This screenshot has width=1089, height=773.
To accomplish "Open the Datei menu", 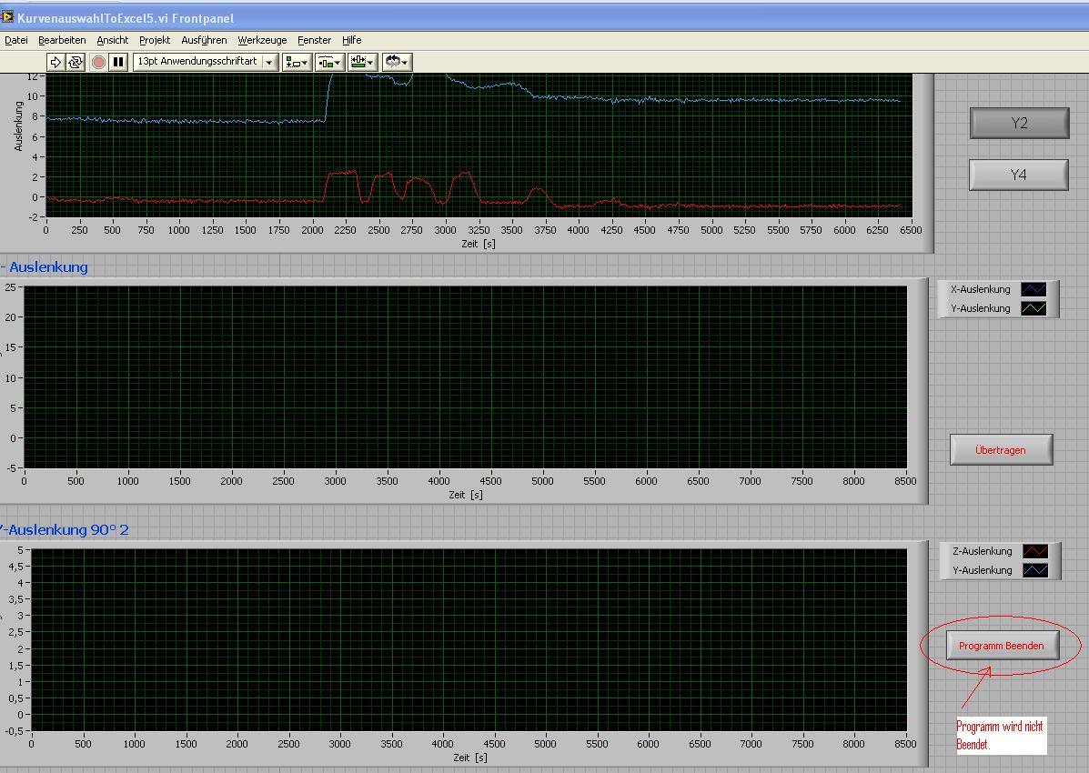I will pos(16,40).
